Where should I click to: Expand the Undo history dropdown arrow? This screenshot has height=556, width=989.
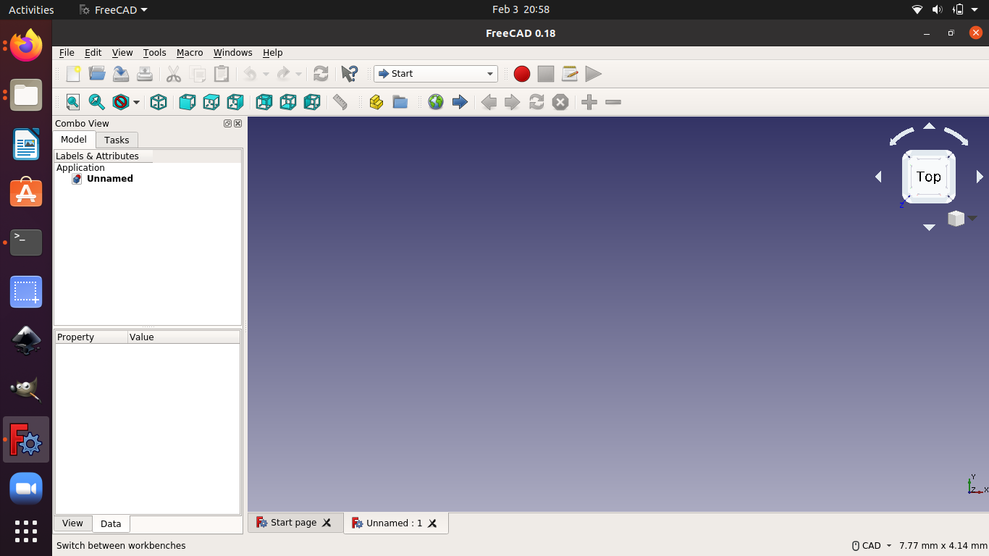tap(266, 74)
